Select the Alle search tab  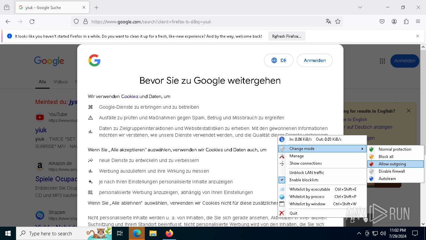(x=42, y=82)
